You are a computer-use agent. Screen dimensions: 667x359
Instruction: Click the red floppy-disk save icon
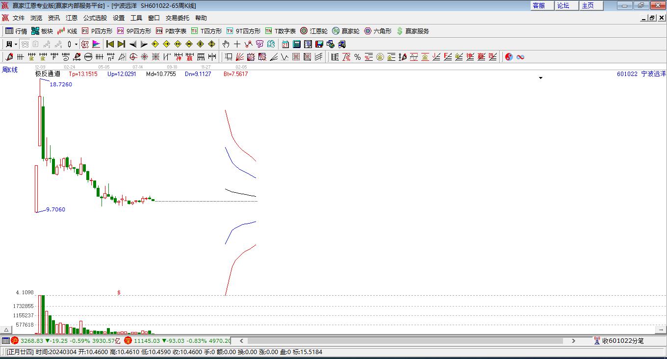point(319,44)
